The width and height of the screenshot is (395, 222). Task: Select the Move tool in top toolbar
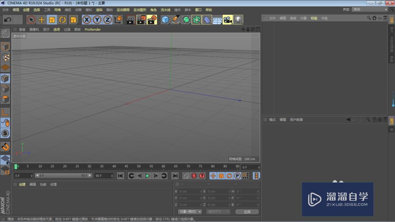click(x=41, y=20)
